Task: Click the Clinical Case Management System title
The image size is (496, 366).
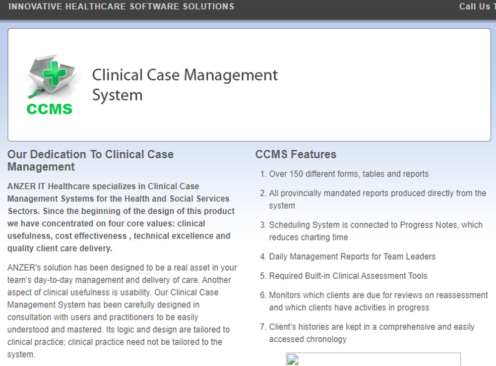Action: [x=185, y=84]
